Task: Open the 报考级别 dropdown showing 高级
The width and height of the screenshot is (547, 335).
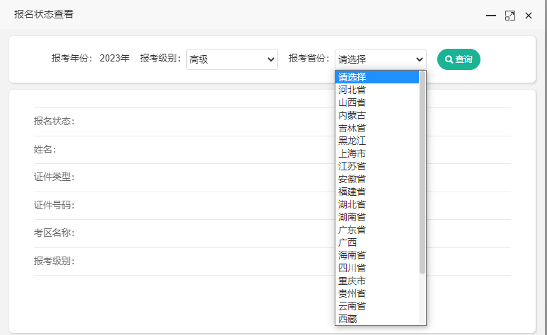Action: (x=231, y=59)
